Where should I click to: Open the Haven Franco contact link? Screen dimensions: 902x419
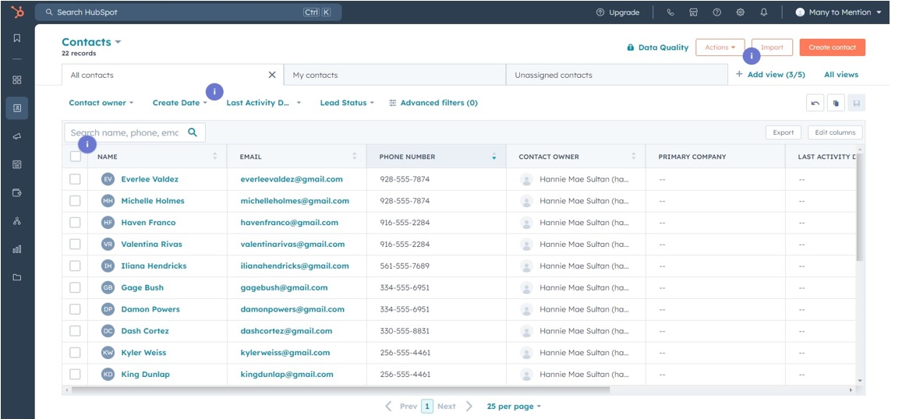coord(148,223)
